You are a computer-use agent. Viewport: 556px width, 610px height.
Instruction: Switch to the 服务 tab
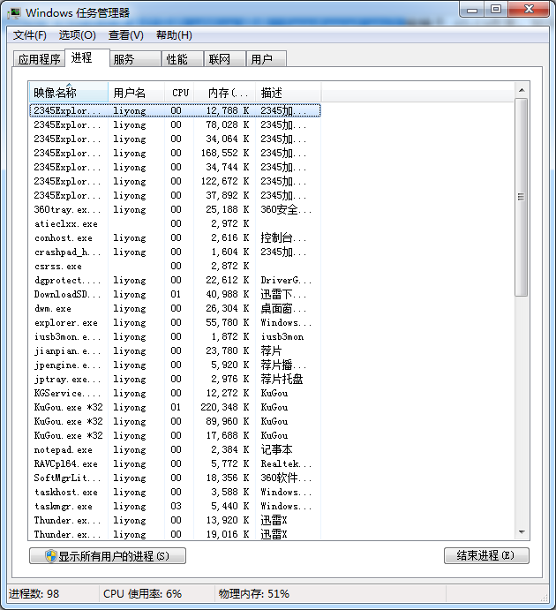[135, 59]
